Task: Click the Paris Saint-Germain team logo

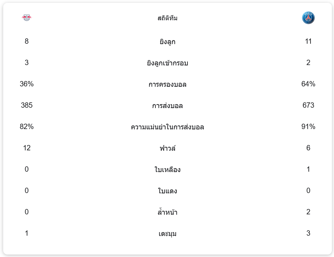Action: click(308, 18)
